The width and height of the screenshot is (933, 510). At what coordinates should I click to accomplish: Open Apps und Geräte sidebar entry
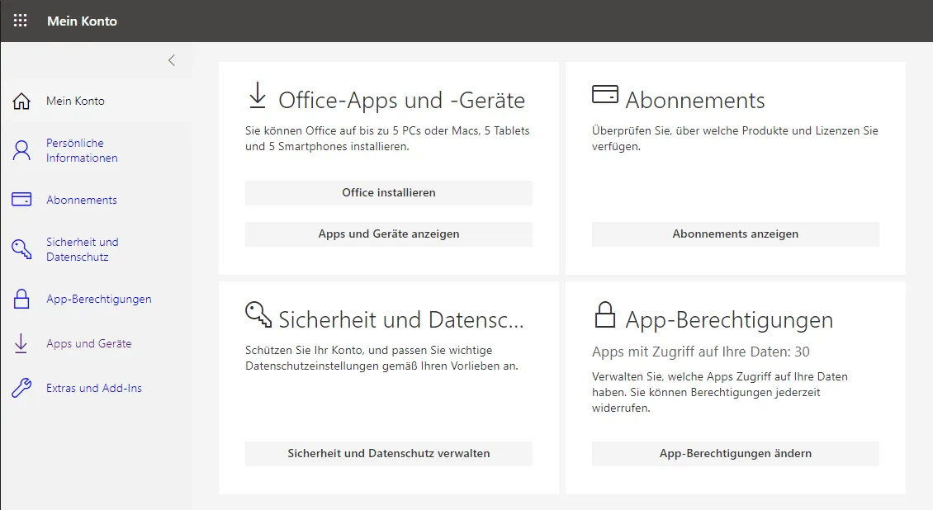pos(88,343)
